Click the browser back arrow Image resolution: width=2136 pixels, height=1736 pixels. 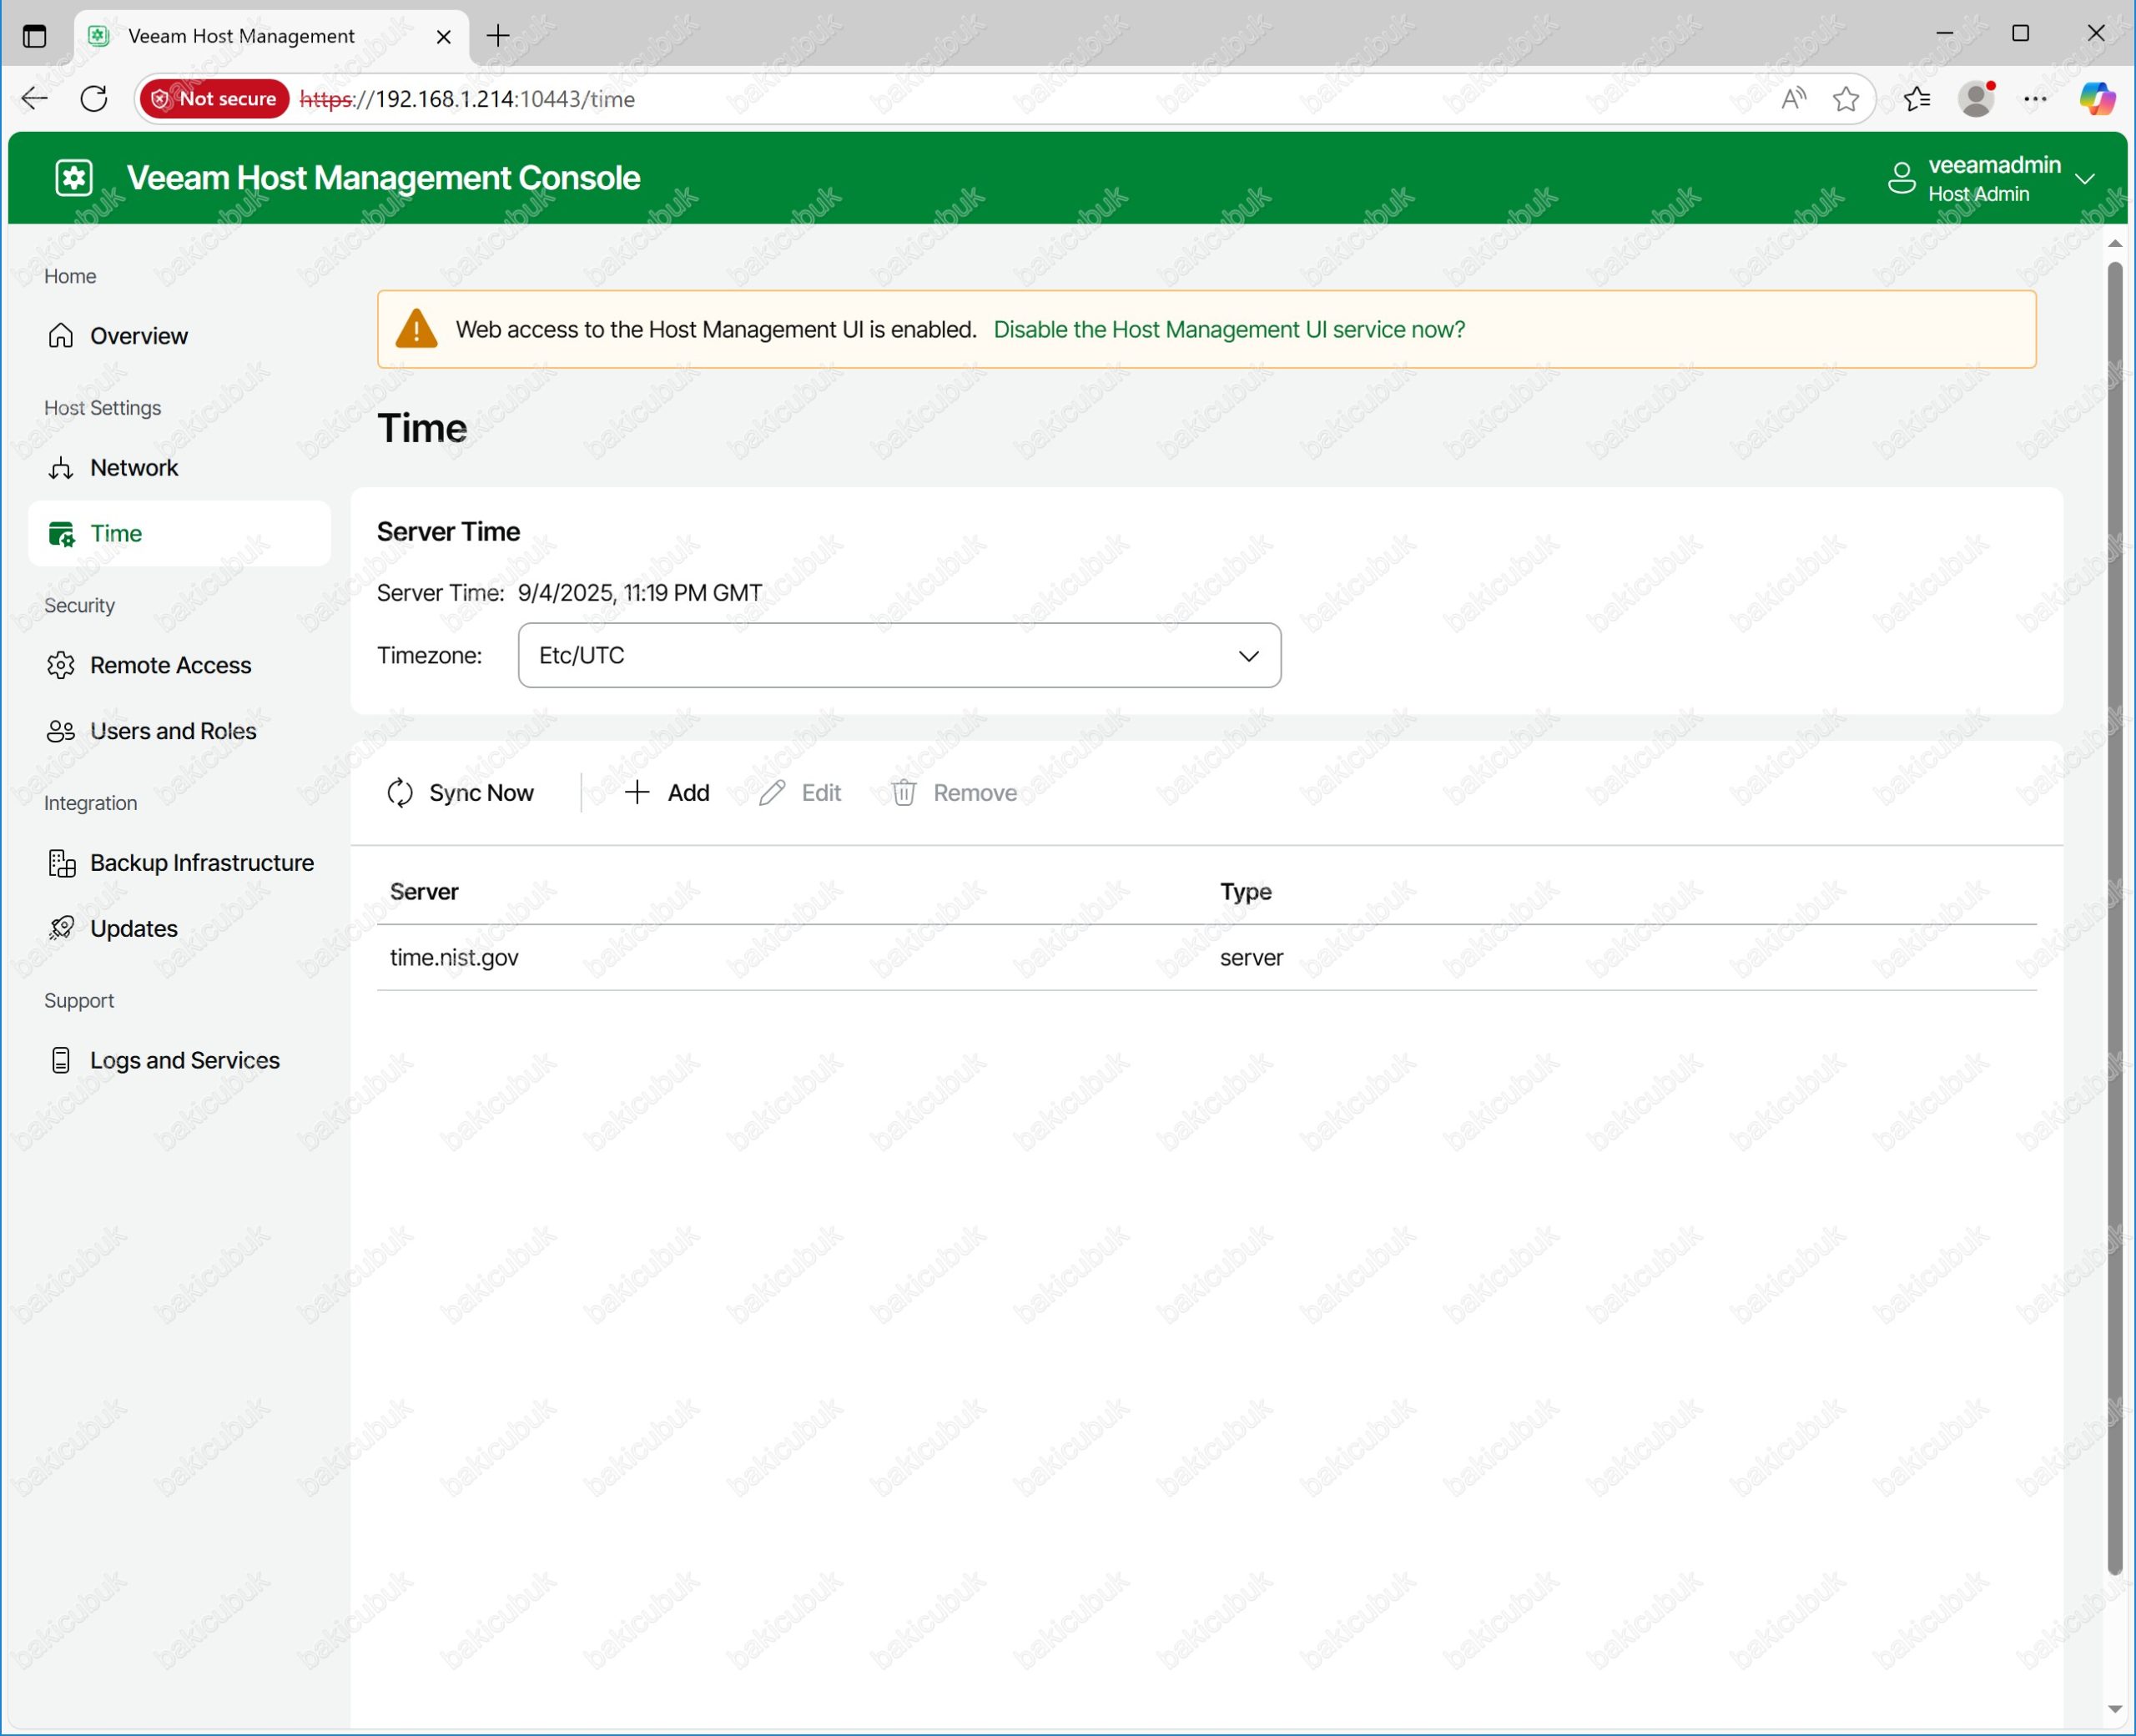(34, 98)
